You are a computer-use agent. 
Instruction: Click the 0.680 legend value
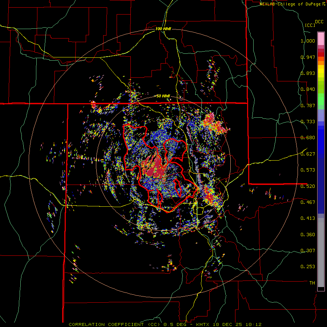click(x=308, y=138)
